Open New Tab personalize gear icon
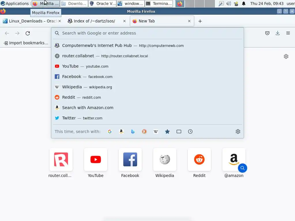295x221 pixels. pyautogui.click(x=286, y=56)
